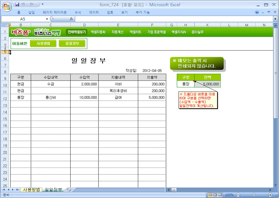Click the vertical scrollbar thumb

pyautogui.click(x=275, y=73)
